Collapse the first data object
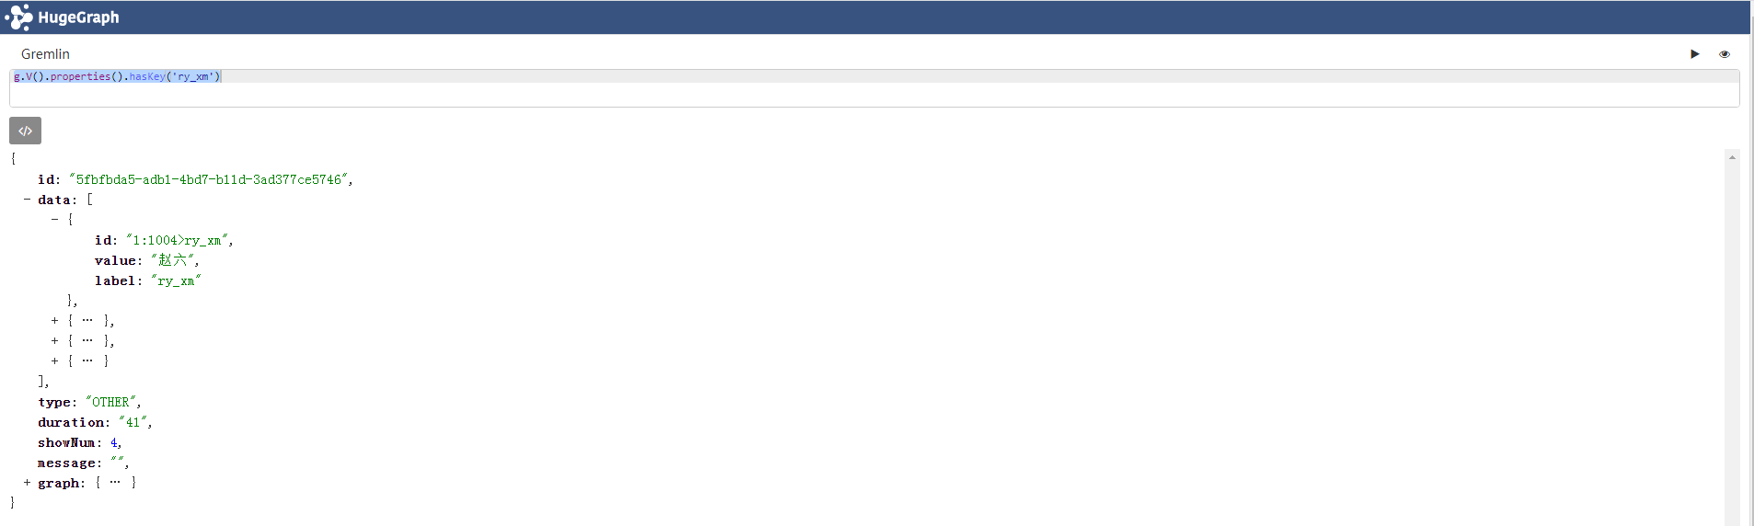Image resolution: width=1754 pixels, height=526 pixels. click(54, 220)
